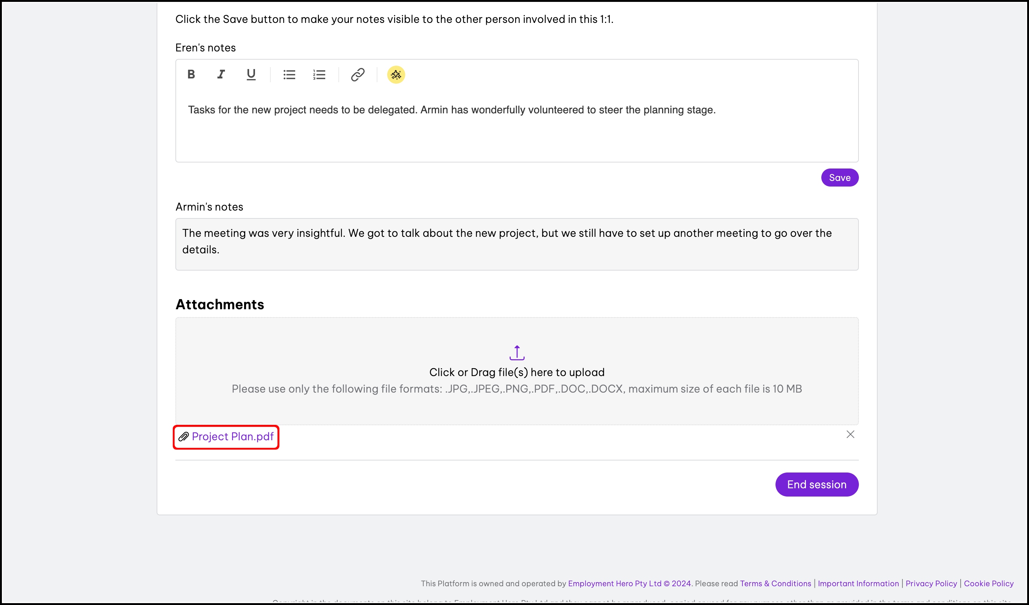
Task: Click the paperclip icon beside Project Plan.pdf
Action: 183,437
